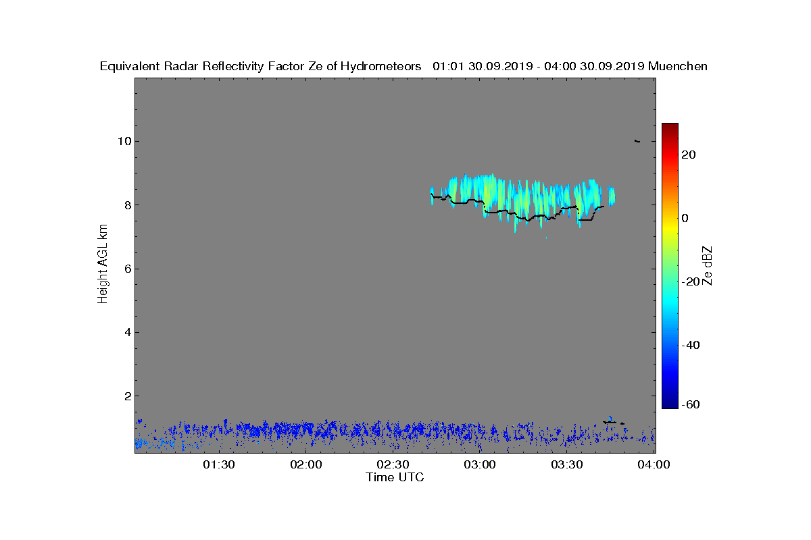Click the blue low-level echo band below 1.5 km
Image resolution: width=811 pixels, height=540 pixels.
[395, 434]
